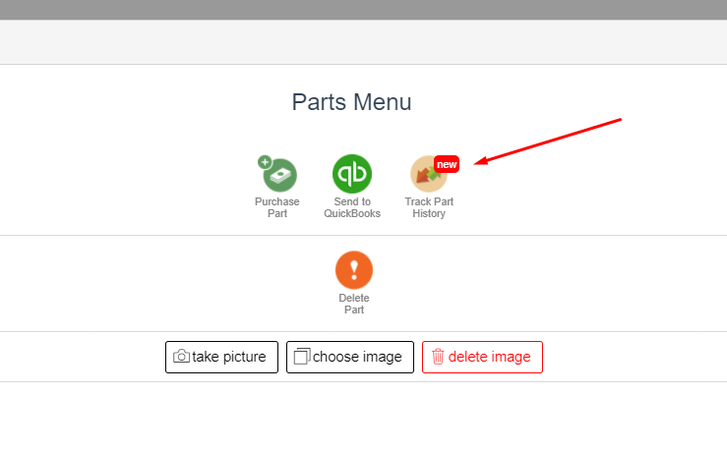Image resolution: width=727 pixels, height=451 pixels.
Task: Click the orange exclamation Delete Part icon
Action: click(x=354, y=270)
